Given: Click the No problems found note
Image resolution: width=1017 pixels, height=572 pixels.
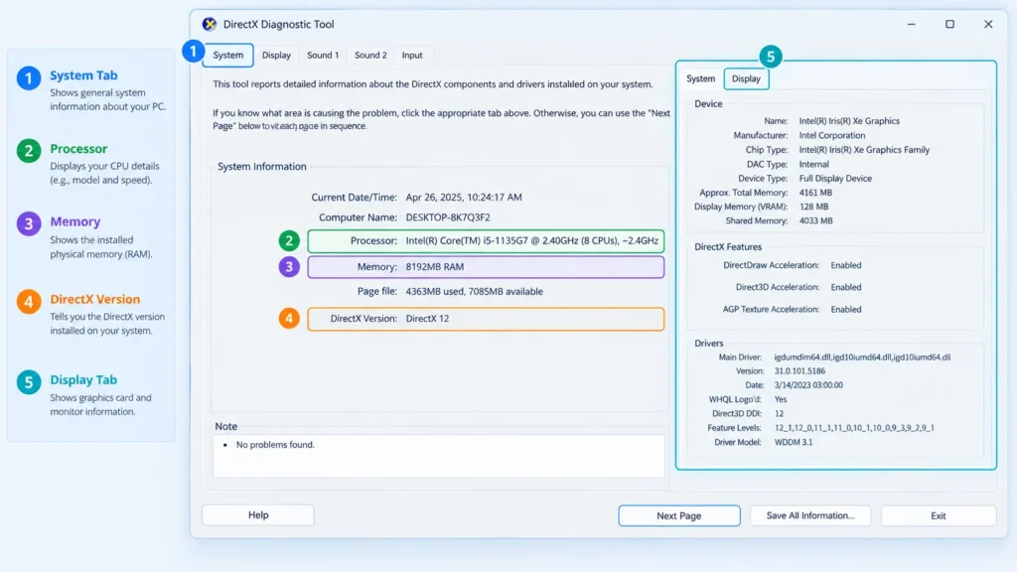Looking at the screenshot, I should tap(275, 444).
